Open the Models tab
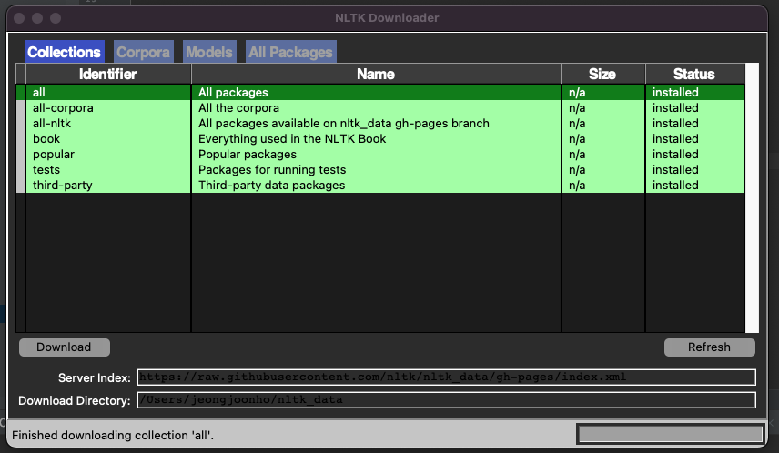The width and height of the screenshot is (779, 453). [209, 52]
